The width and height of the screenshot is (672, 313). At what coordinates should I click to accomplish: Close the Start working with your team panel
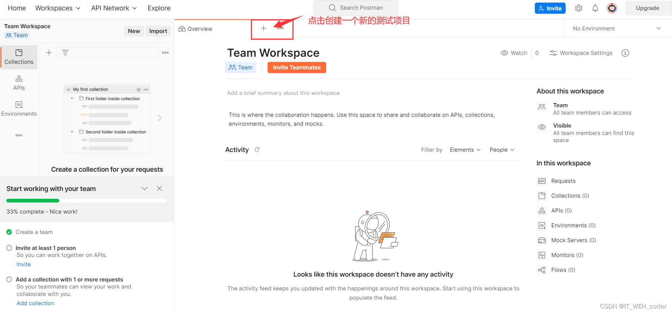159,188
